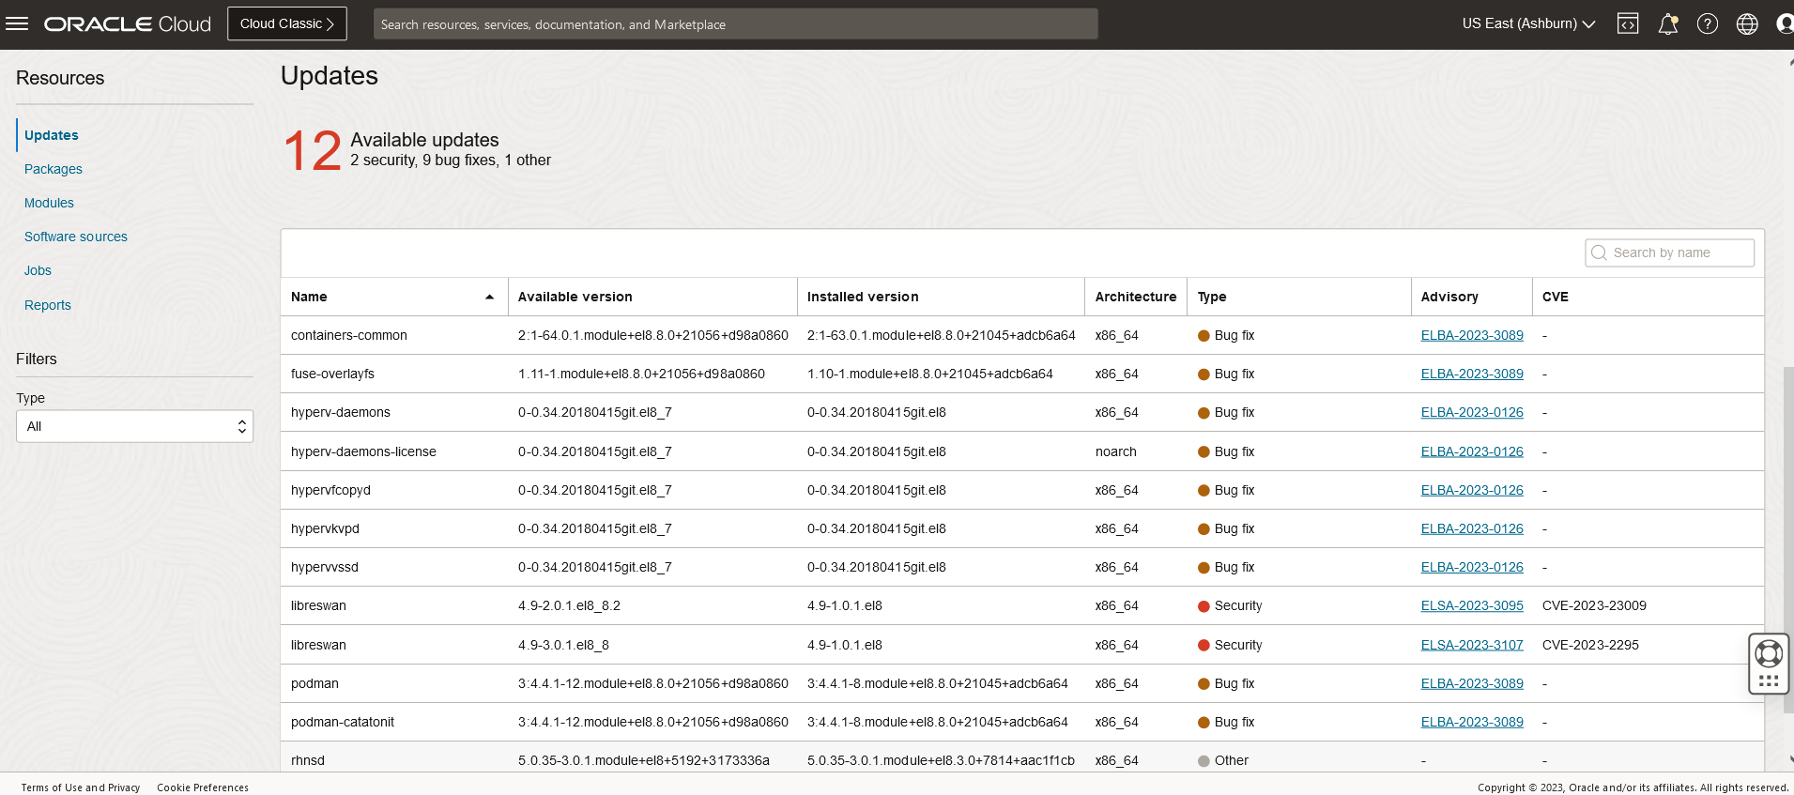
Task: Click the Oracle Cloud logo
Action: coord(128,23)
